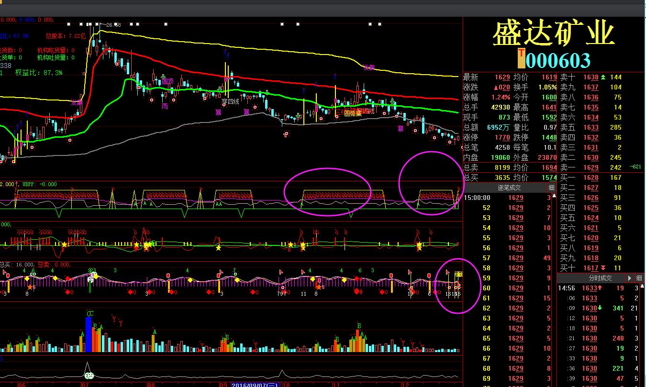
Task: Click the 总额 value 6952万
Action: click(x=499, y=127)
